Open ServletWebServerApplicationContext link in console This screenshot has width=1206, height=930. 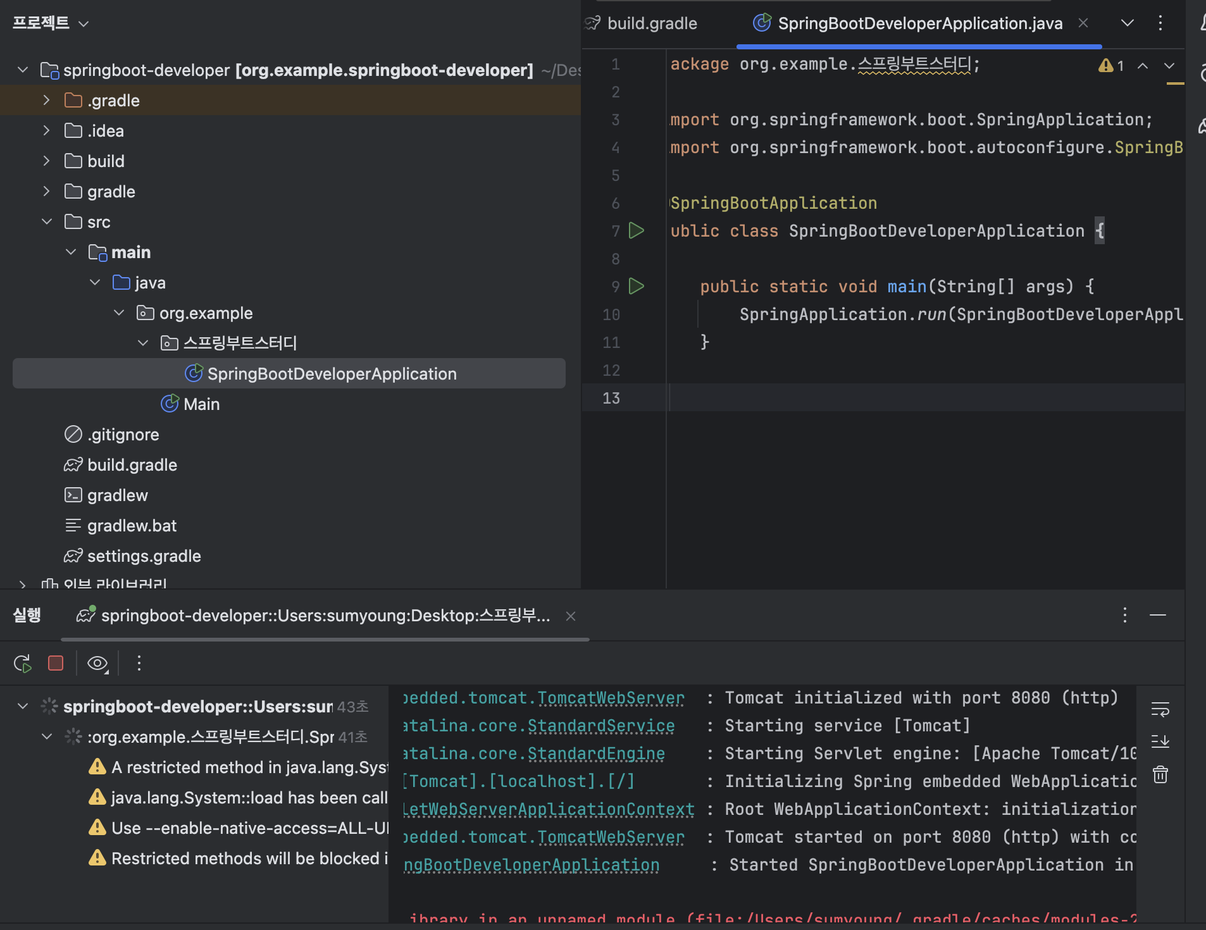coord(549,809)
